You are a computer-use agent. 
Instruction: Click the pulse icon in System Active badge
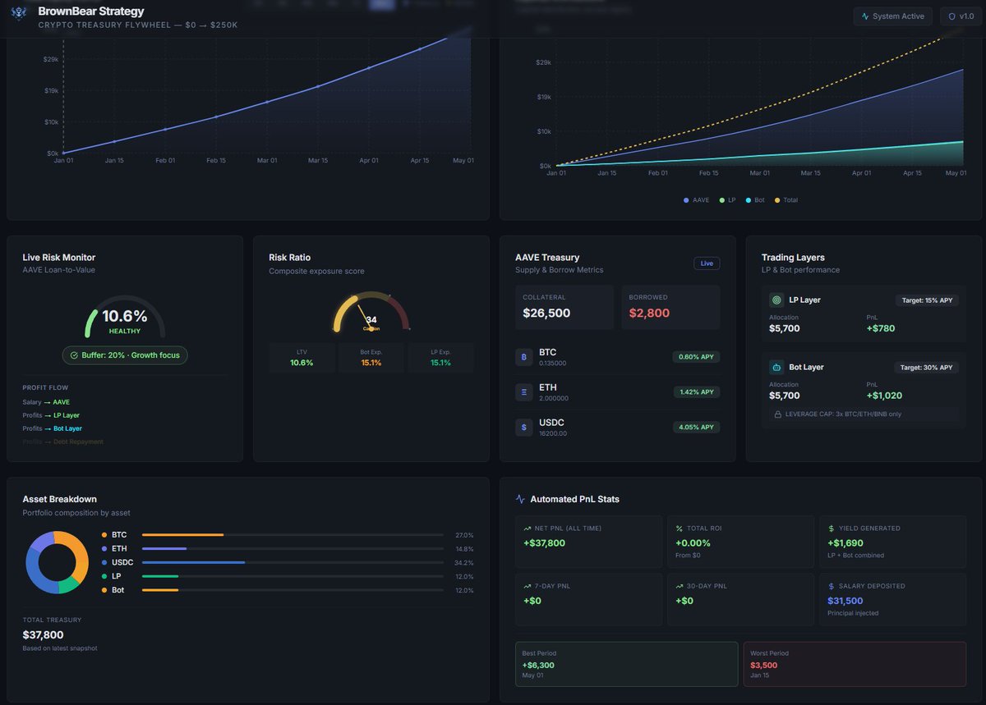pyautogui.click(x=865, y=16)
